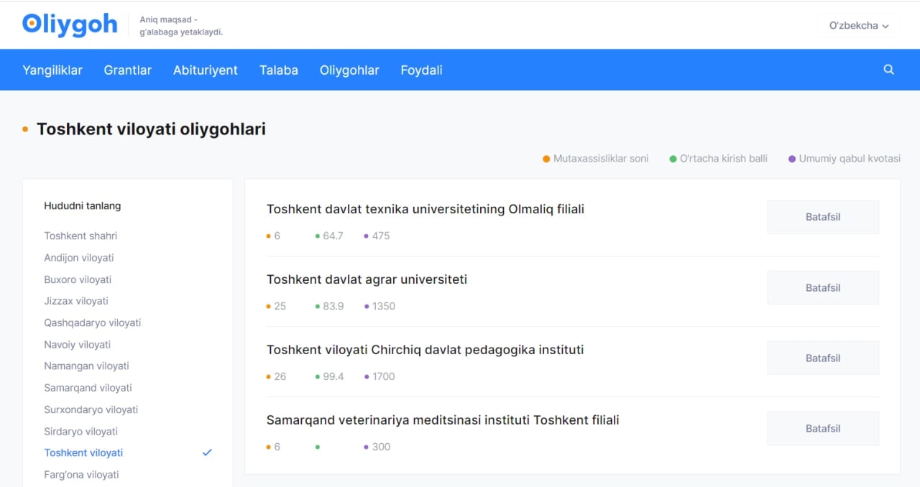Open Samarqand veterinariya meditsinasi instituti Toshkent filiali

click(x=443, y=420)
